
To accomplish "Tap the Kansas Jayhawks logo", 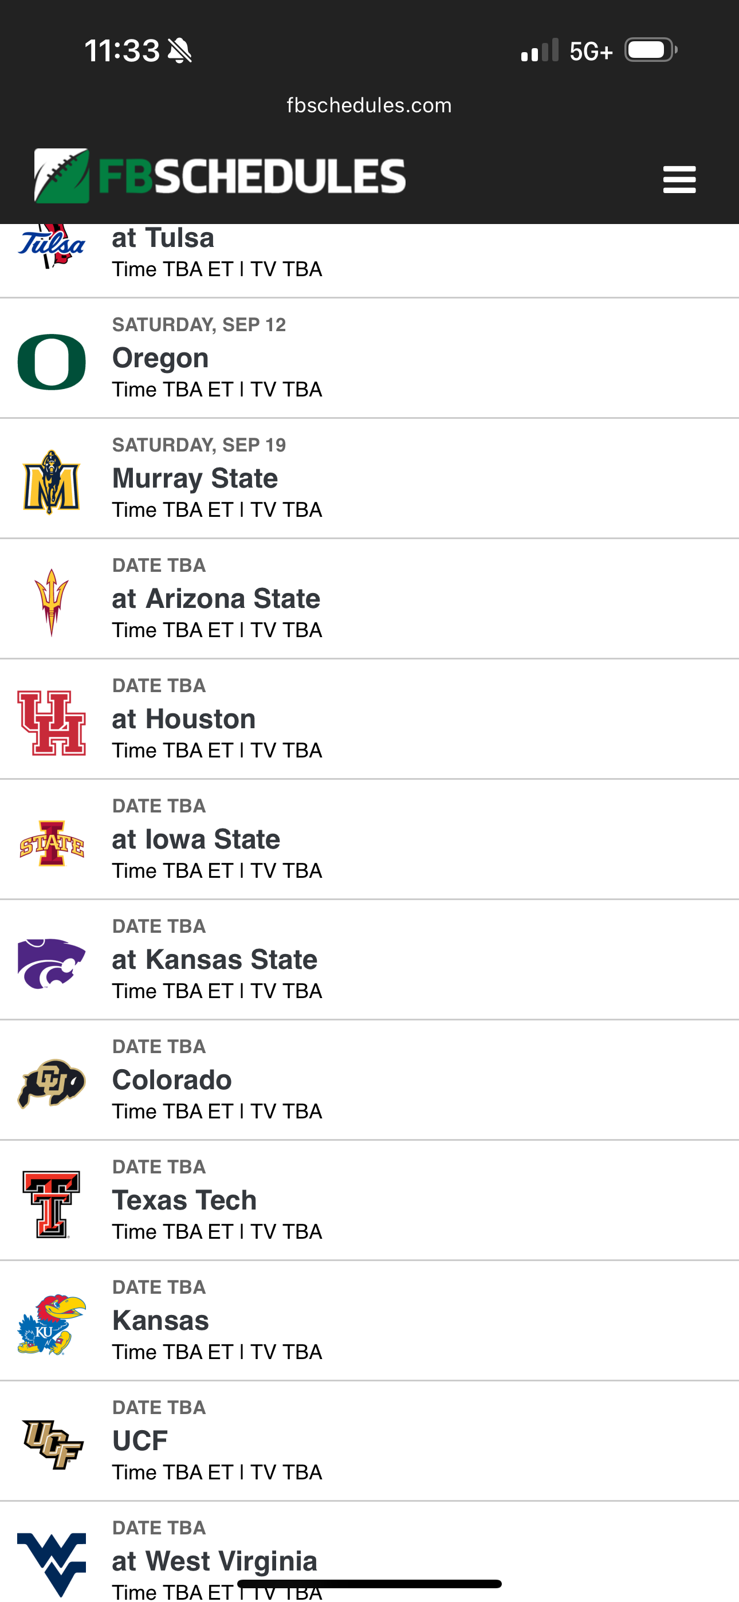I will click(x=52, y=1324).
